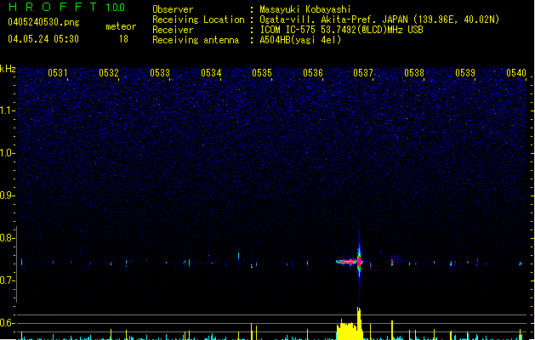Select the file name 0405240530.png
The width and height of the screenshot is (535, 340).
point(43,23)
